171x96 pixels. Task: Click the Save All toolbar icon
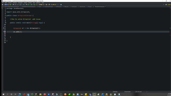(7, 5)
